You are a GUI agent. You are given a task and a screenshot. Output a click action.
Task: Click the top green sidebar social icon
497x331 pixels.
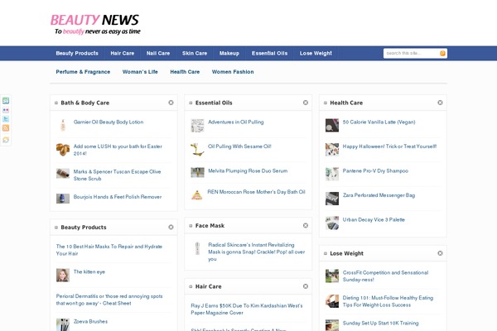[x=6, y=101]
